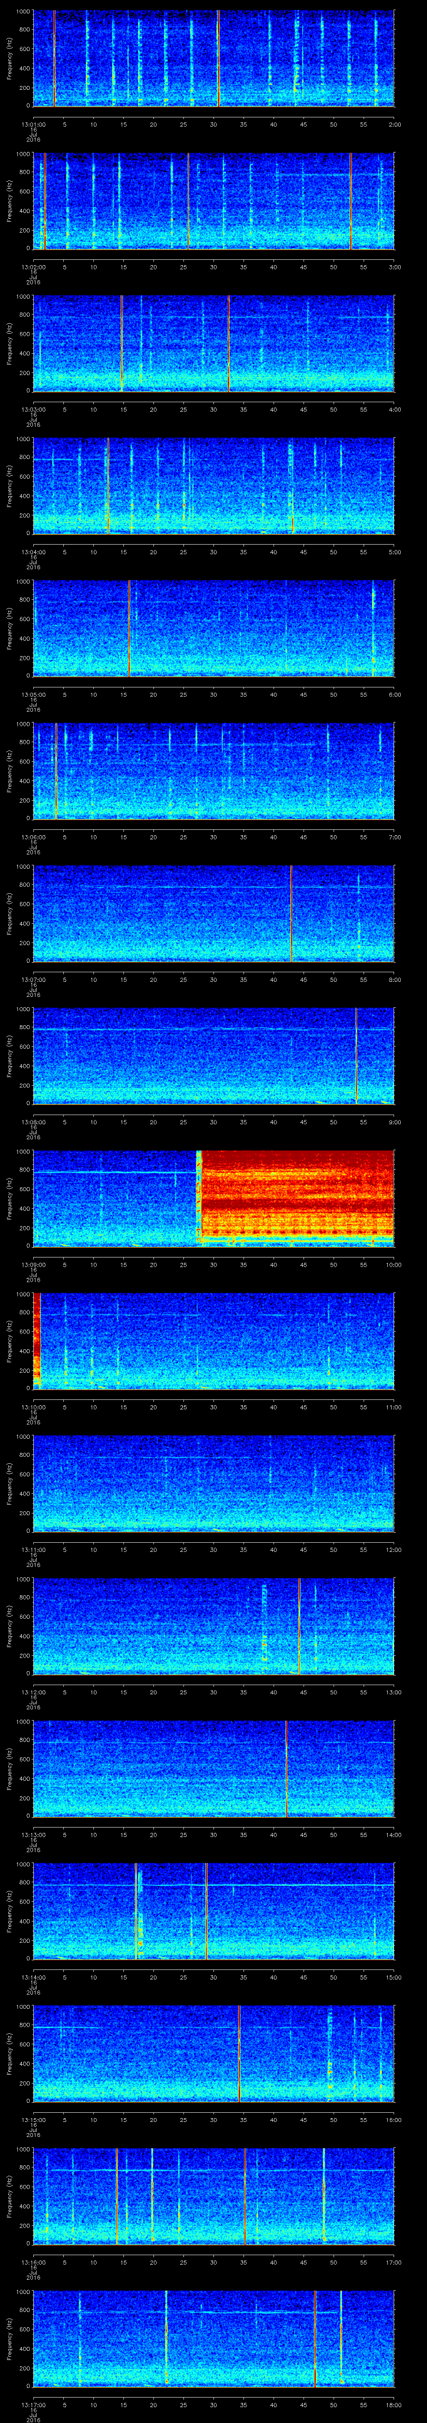Image resolution: width=427 pixels, height=2423 pixels.
Task: Open the spectrogram panel starting at 13:12:00
Action: tap(213, 1626)
